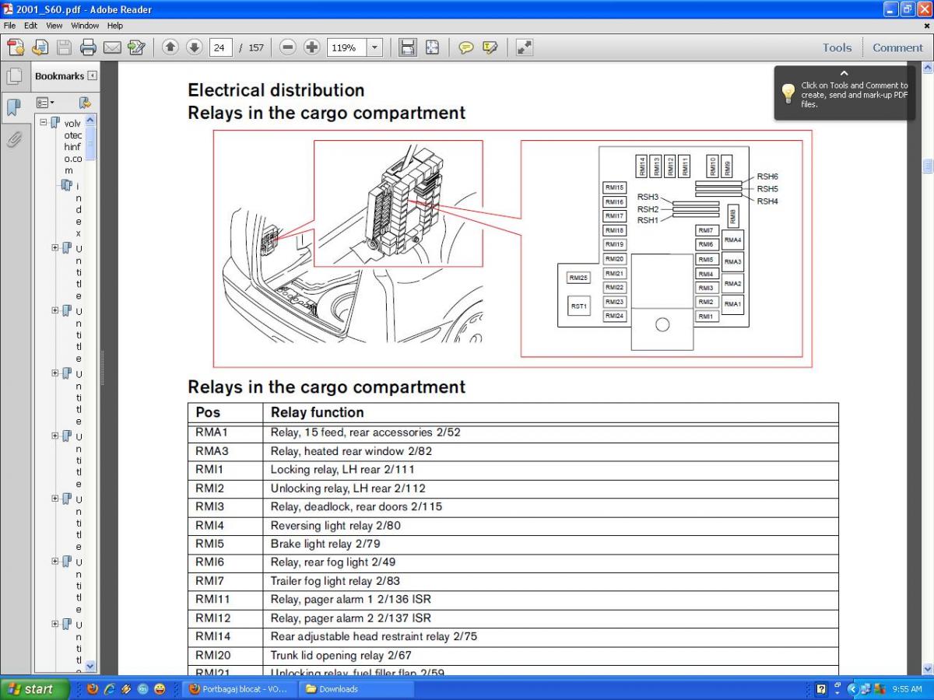This screenshot has height=700, width=934.
Task: Click the document scrollbar's down arrow
Action: coord(927,668)
